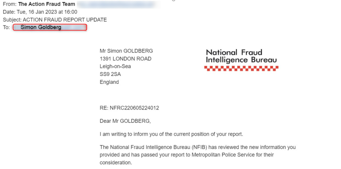Viewport: 341px width, 169px height.
Task: Click the 1391 LONDON ROAD address line
Action: (126, 59)
